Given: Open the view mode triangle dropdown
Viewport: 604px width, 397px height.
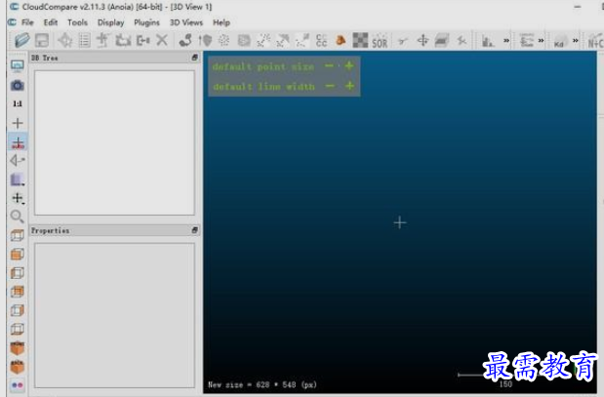Looking at the screenshot, I should pos(18,160).
